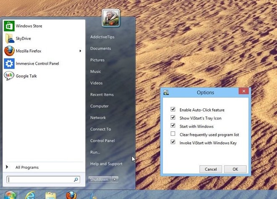This screenshot has width=277, height=199.
Task: Select the Windows Store text label
Action: coord(29,26)
